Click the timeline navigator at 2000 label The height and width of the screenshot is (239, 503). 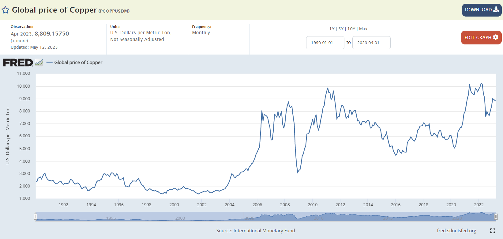pyautogui.click(x=180, y=218)
